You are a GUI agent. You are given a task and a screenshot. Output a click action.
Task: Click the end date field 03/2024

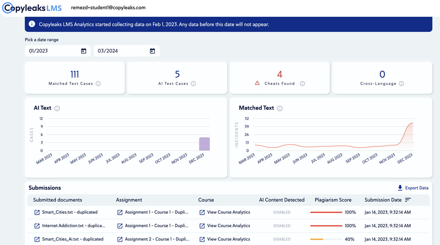click(x=127, y=51)
